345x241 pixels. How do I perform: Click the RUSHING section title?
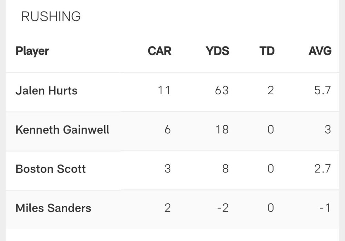[x=51, y=17]
